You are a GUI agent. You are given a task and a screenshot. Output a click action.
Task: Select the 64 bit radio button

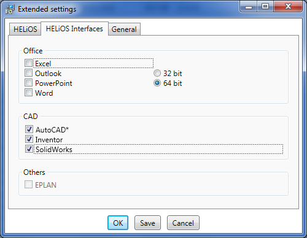click(x=157, y=83)
